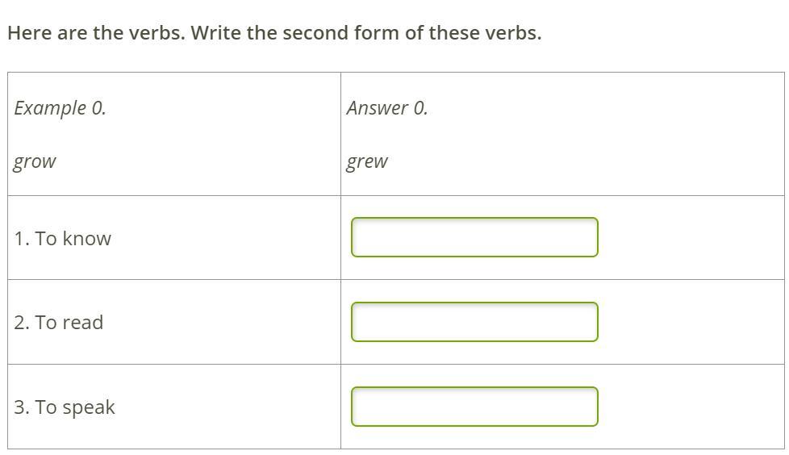This screenshot has width=789, height=455.
Task: Focus the answer box for To read
Action: click(x=474, y=322)
